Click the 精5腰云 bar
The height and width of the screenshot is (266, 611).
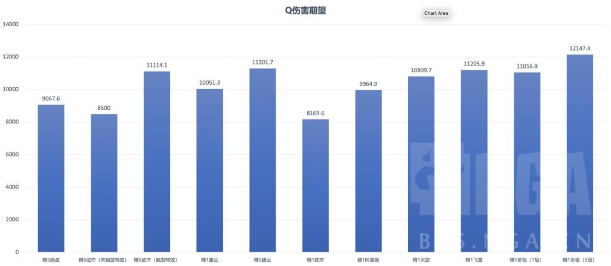(263, 160)
